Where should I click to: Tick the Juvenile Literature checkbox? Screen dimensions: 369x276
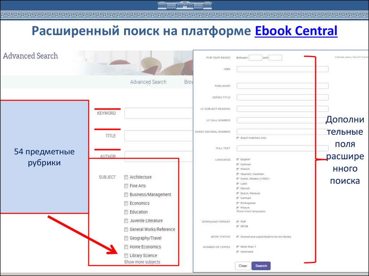point(126,221)
